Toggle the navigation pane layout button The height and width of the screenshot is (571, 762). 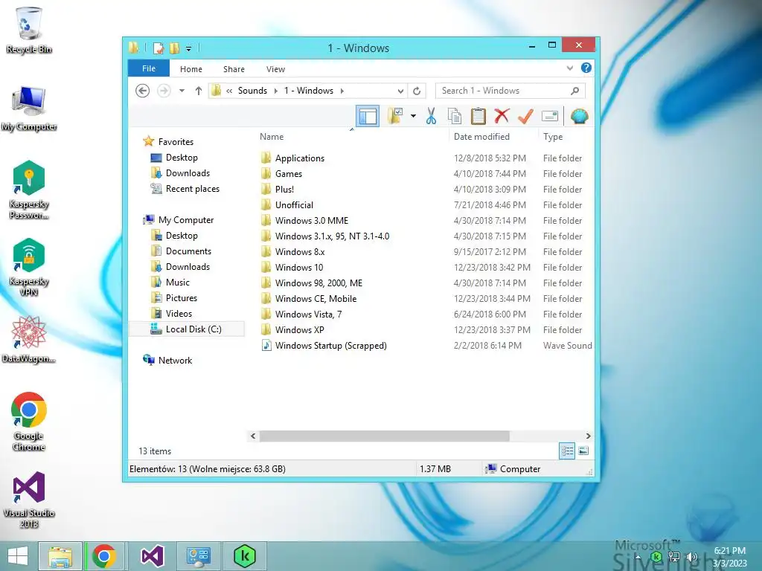tap(368, 117)
